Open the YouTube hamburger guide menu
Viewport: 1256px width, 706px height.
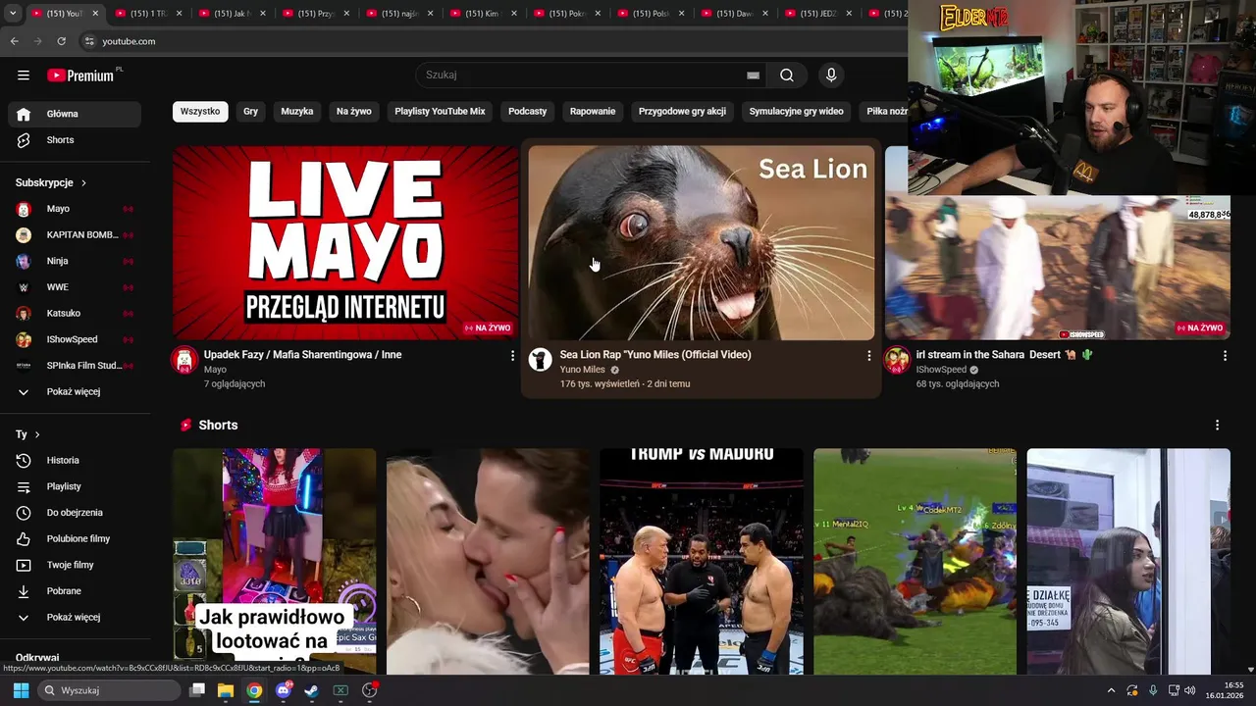tap(24, 76)
